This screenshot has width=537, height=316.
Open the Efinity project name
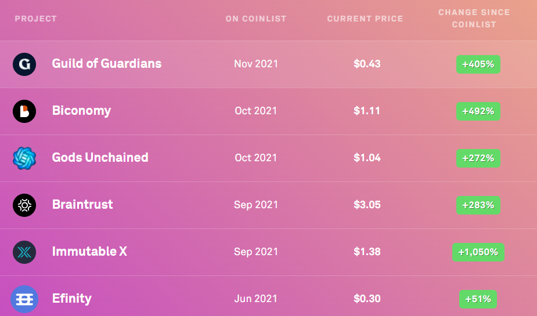pyautogui.click(x=72, y=299)
